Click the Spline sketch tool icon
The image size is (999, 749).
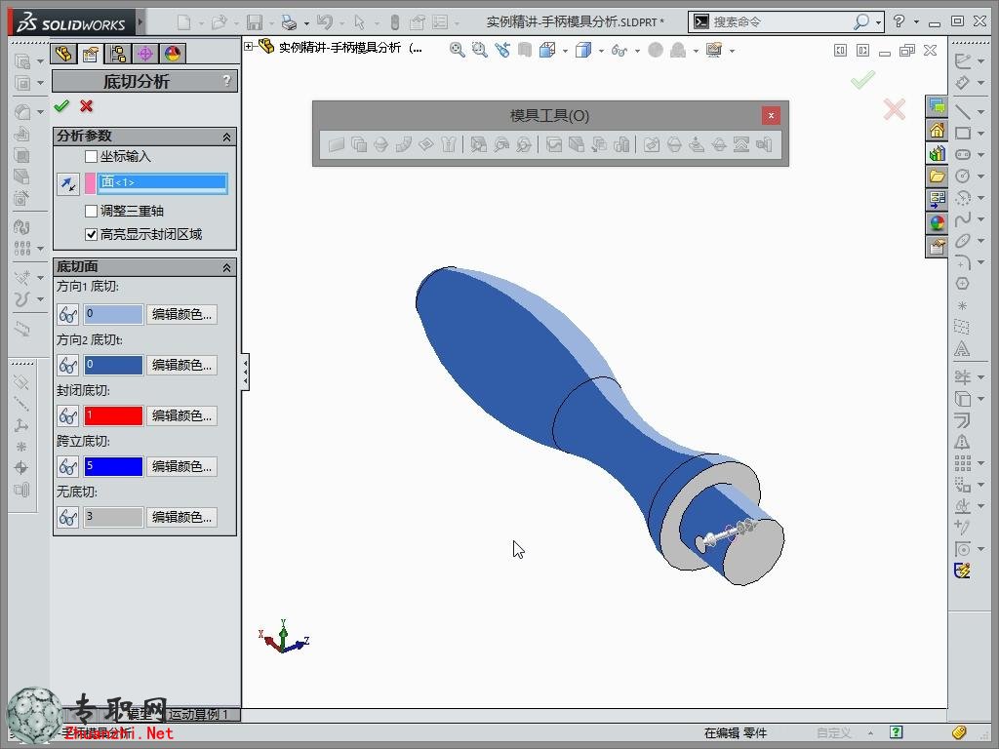[x=963, y=219]
